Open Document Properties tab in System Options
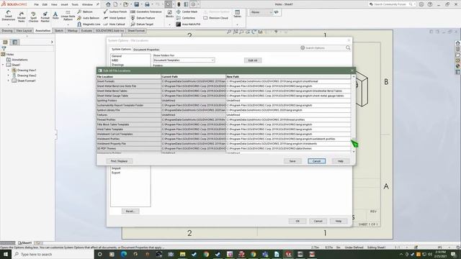This screenshot has width=461, height=259. [x=146, y=50]
